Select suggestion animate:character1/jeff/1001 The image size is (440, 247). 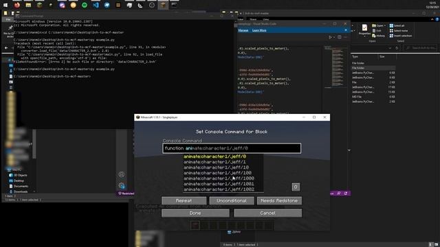(x=219, y=184)
